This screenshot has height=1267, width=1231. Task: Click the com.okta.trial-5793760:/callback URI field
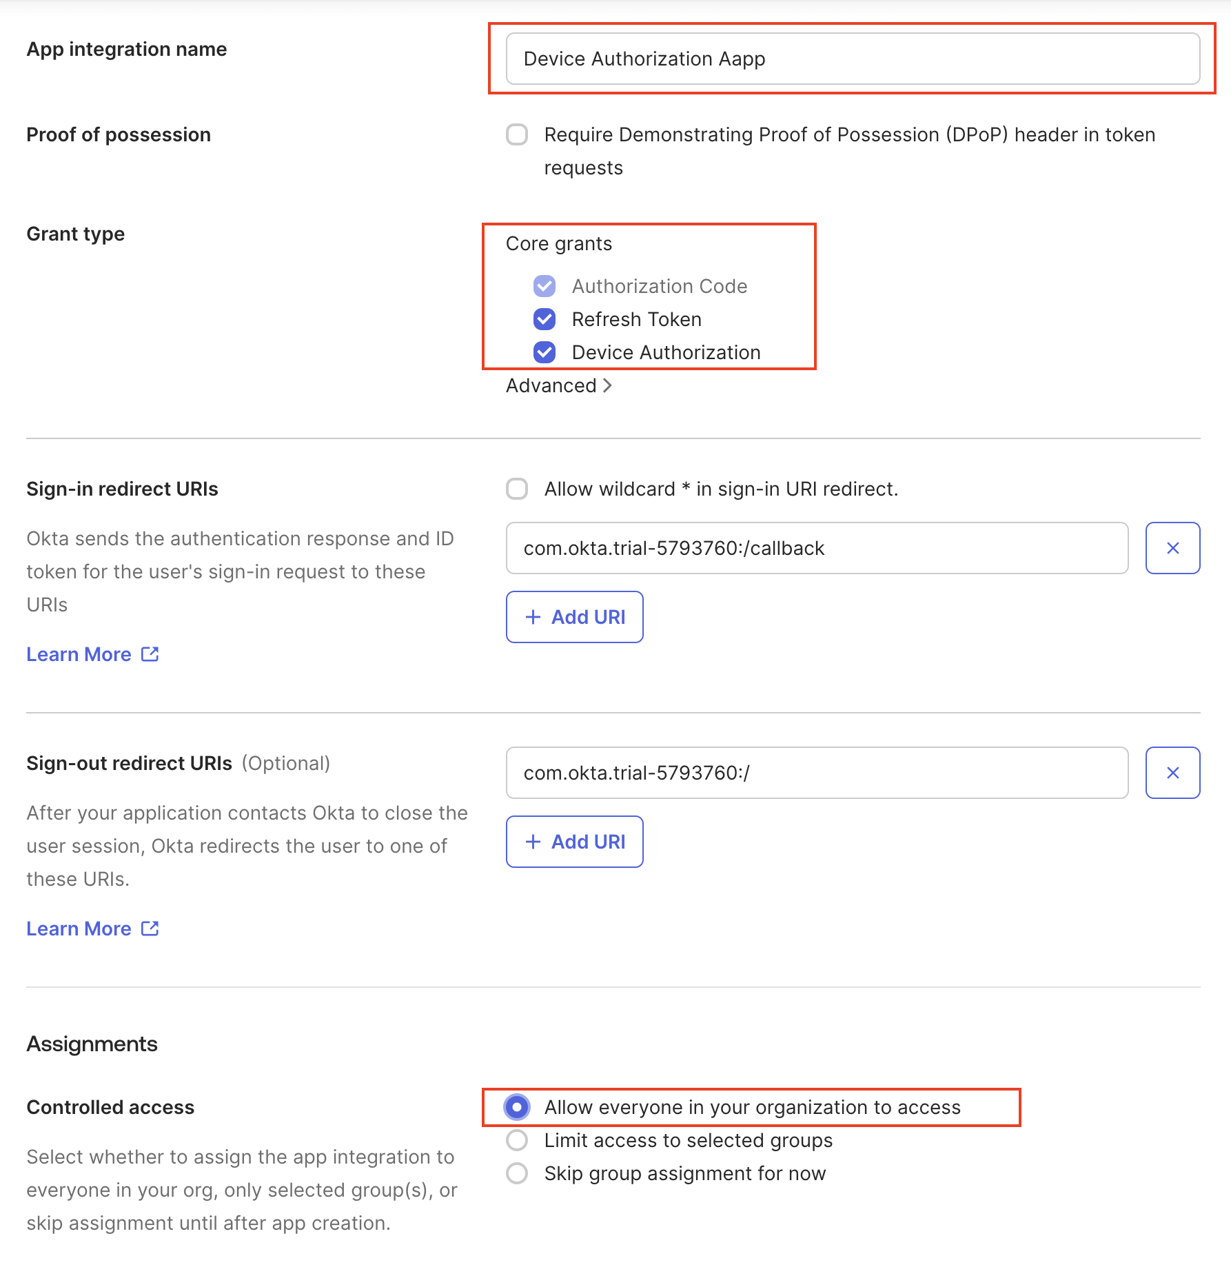click(817, 548)
